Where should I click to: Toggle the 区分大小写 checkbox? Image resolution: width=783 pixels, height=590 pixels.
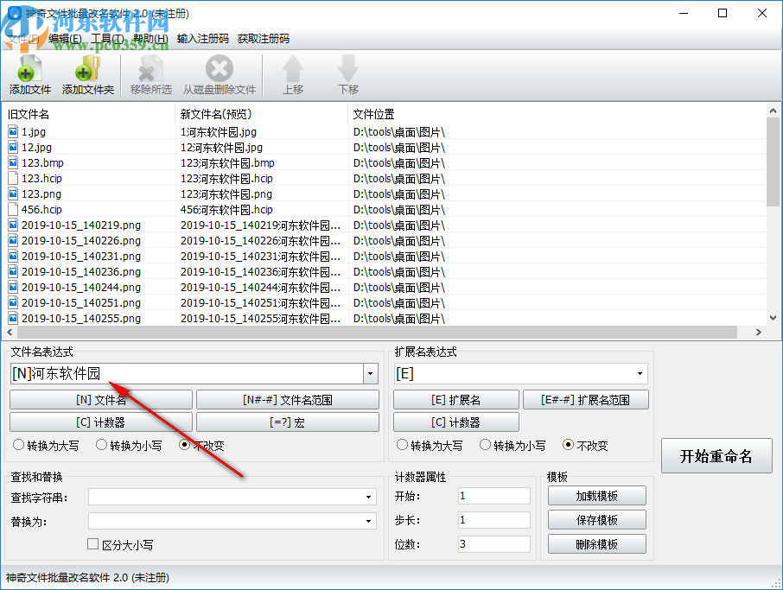point(92,544)
